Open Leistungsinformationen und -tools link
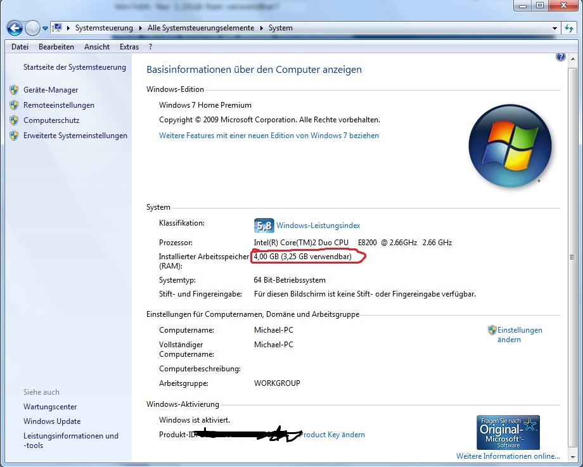This screenshot has height=467, width=583. tap(71, 440)
